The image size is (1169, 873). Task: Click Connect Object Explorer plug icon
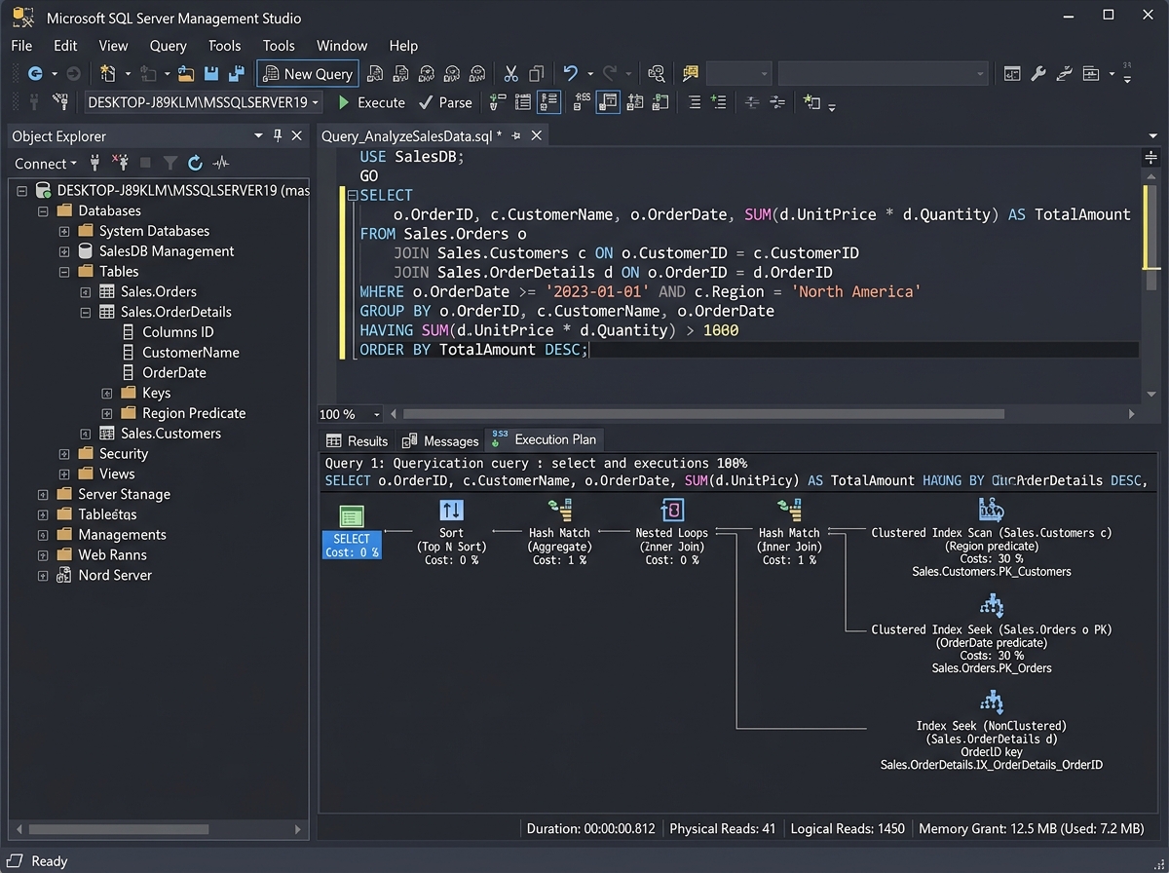coord(94,163)
